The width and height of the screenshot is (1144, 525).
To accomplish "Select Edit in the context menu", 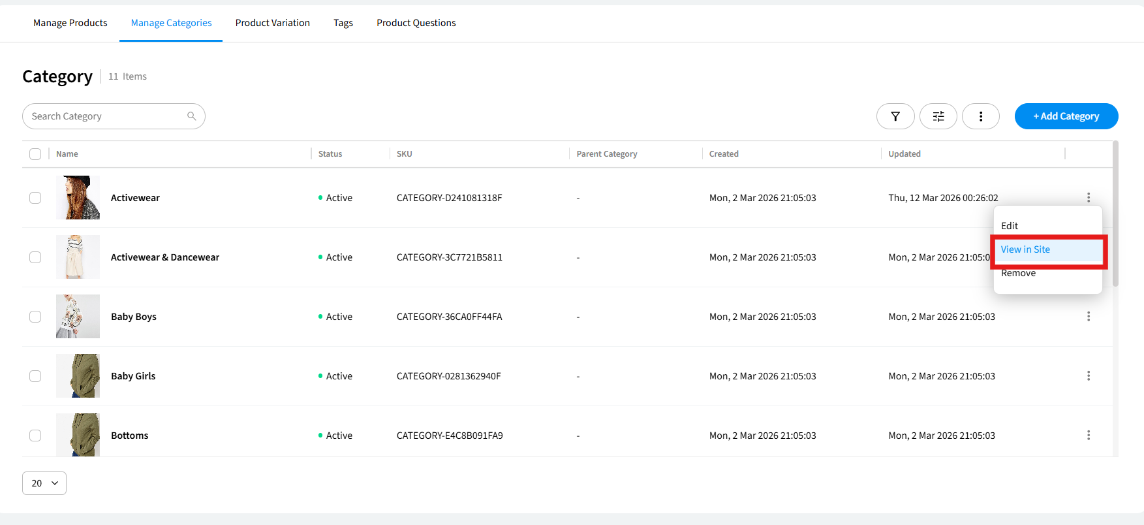I will pyautogui.click(x=1010, y=226).
